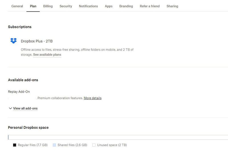Switch to the Apps tab
This screenshot has width=228, height=154.
point(109,6)
